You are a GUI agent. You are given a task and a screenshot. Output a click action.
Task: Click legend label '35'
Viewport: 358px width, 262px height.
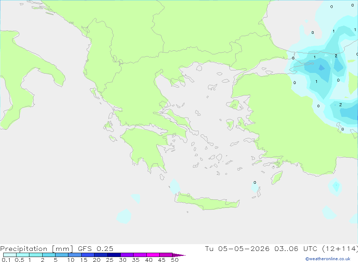[x=136, y=260]
